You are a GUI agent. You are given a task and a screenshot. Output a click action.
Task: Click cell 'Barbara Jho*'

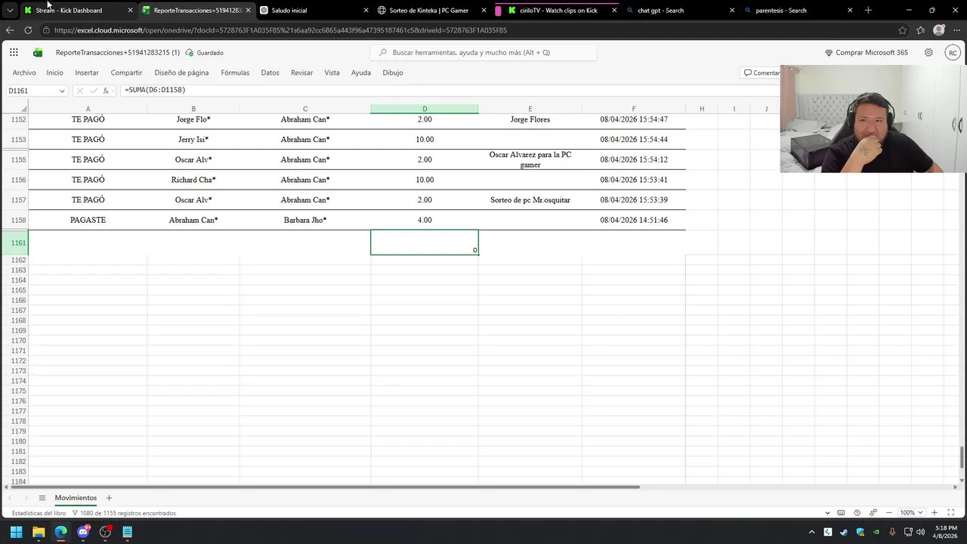point(305,220)
